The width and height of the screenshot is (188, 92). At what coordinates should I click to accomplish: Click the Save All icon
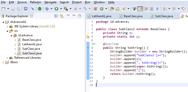19,9
